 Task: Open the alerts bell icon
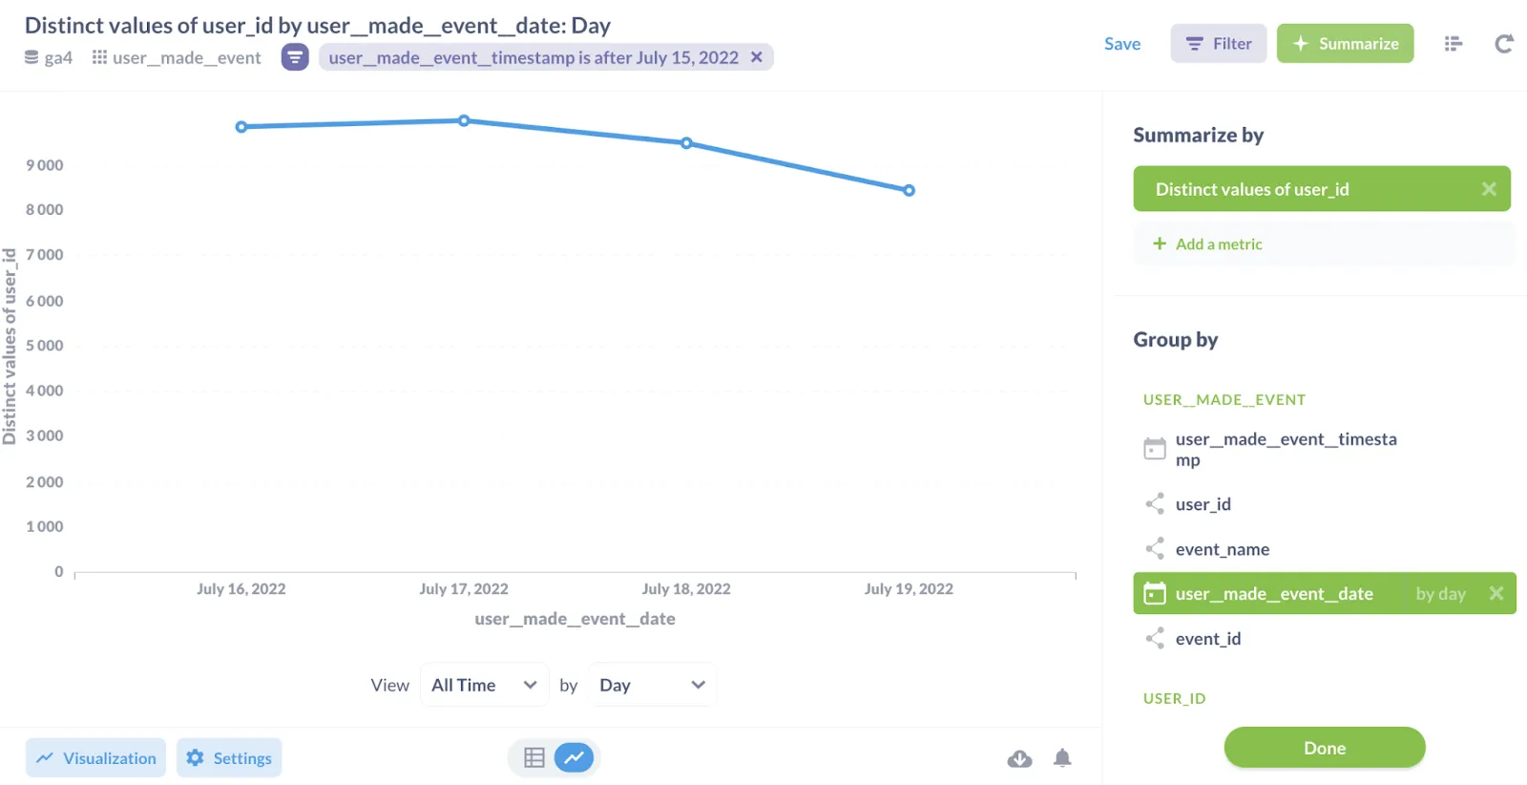1062,757
